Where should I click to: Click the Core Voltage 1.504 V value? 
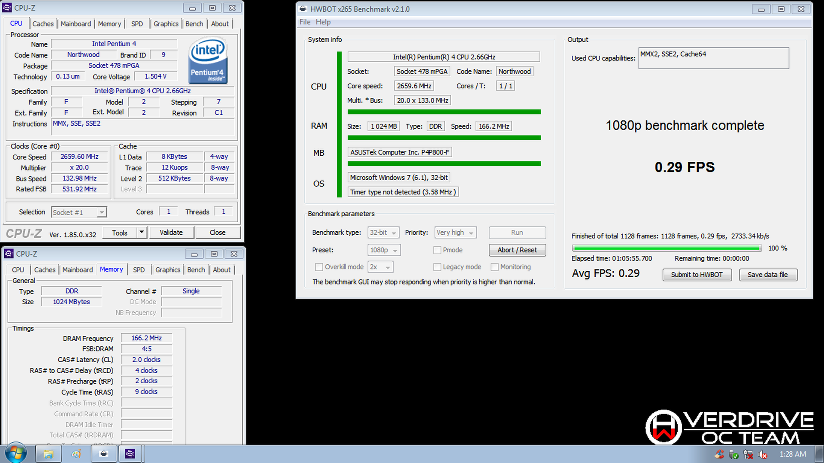pyautogui.click(x=155, y=76)
